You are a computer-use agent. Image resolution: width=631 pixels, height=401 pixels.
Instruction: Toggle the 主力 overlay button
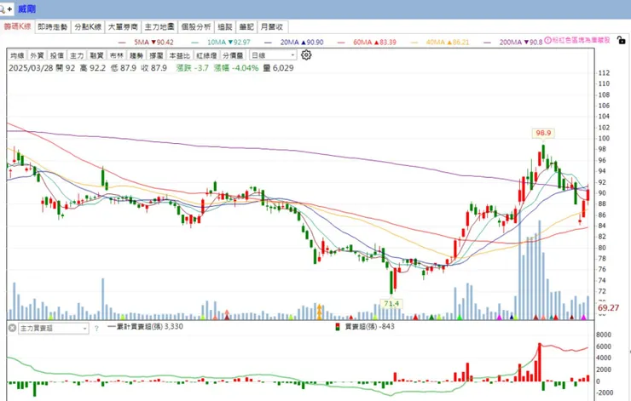pos(77,55)
